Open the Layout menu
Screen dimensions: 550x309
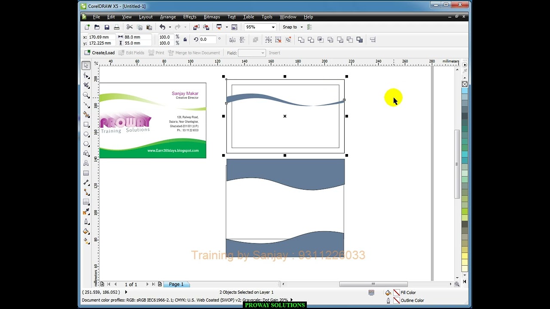pos(146,17)
